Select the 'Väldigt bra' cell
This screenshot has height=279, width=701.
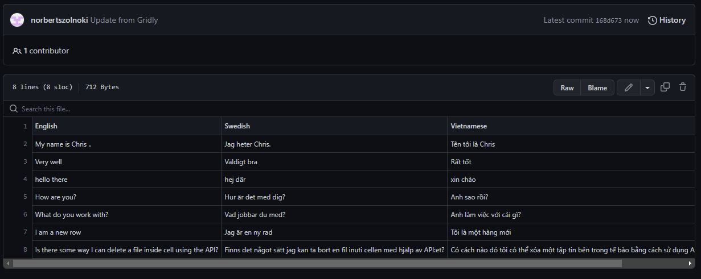[334, 162]
